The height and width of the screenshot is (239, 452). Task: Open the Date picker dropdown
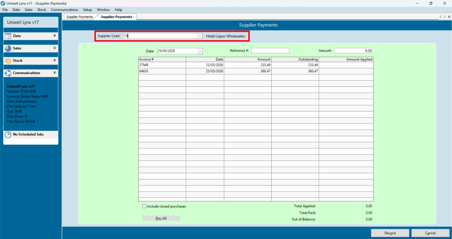tap(200, 51)
